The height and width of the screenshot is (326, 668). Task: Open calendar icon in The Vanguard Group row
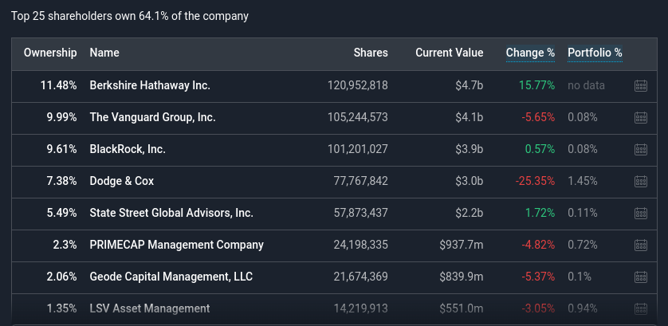coord(641,118)
